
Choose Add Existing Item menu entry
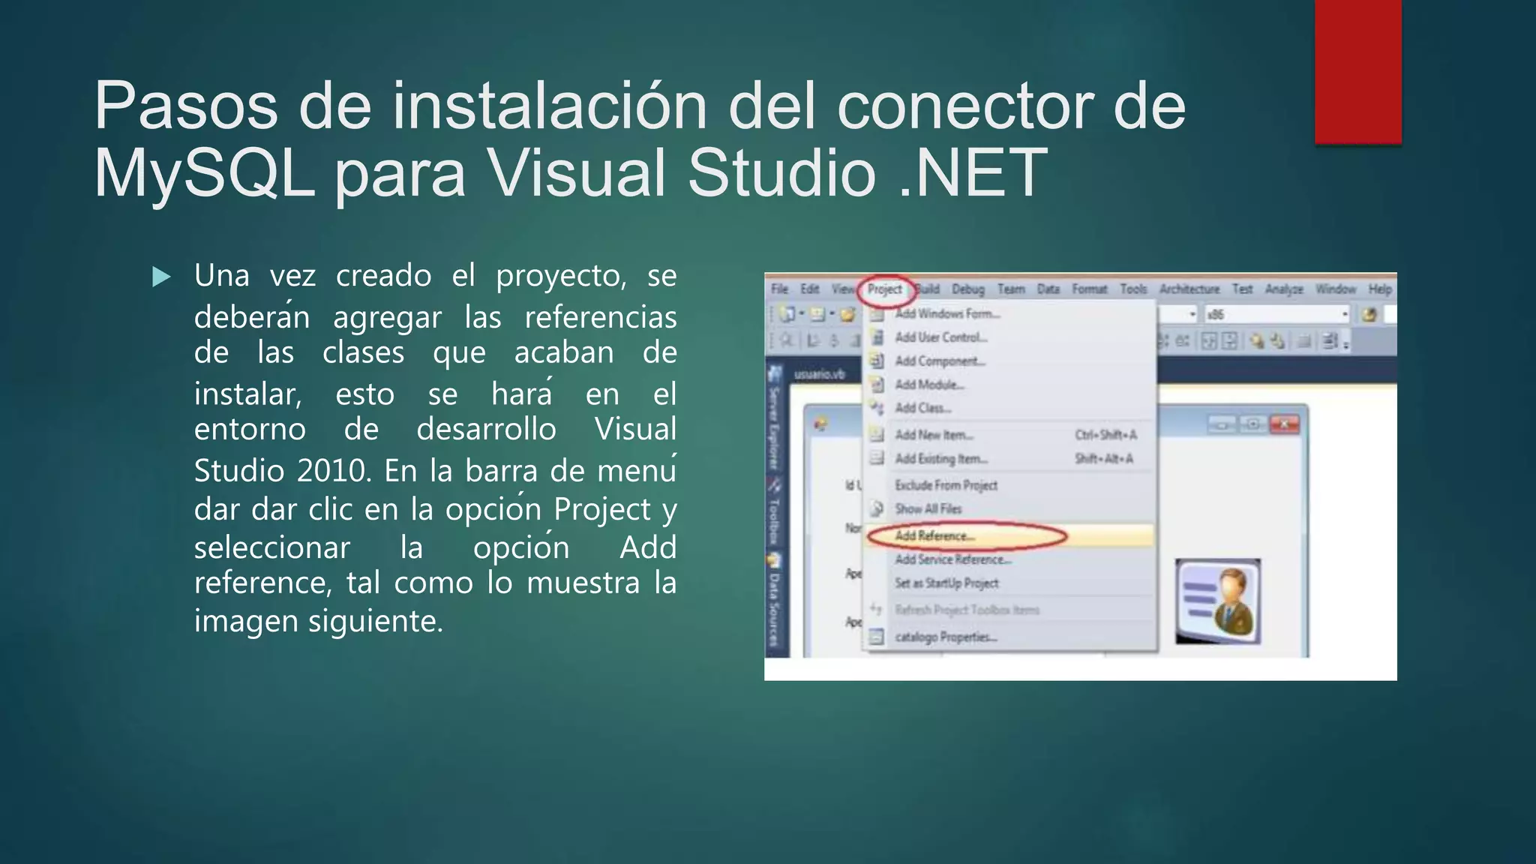pyautogui.click(x=1009, y=458)
